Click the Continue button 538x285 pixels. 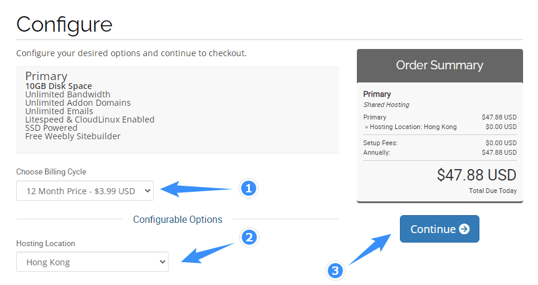point(439,229)
